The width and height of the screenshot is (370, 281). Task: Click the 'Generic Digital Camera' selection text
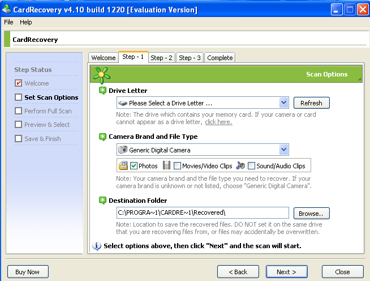coord(160,150)
